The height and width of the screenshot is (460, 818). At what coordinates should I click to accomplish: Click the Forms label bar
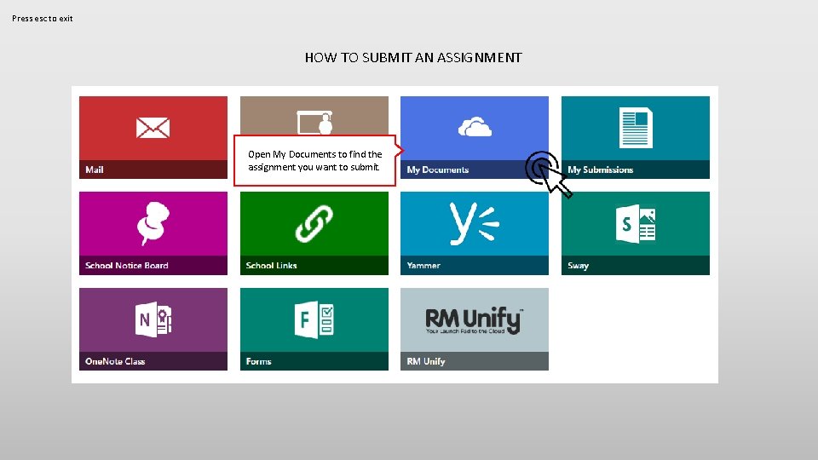314,361
